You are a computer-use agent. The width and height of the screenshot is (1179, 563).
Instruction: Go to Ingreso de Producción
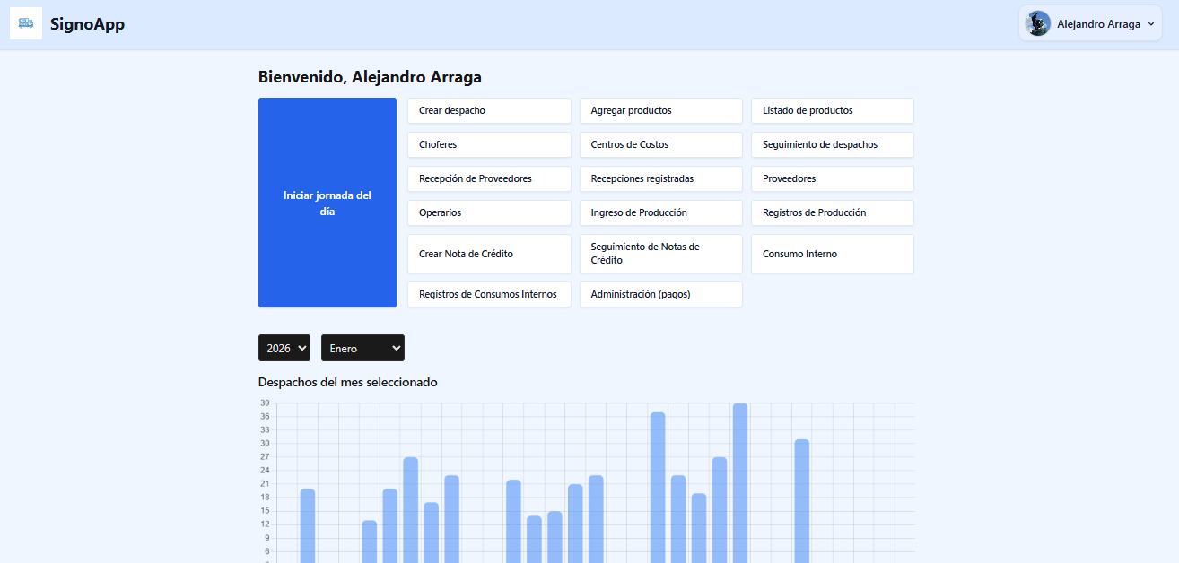tap(660, 212)
